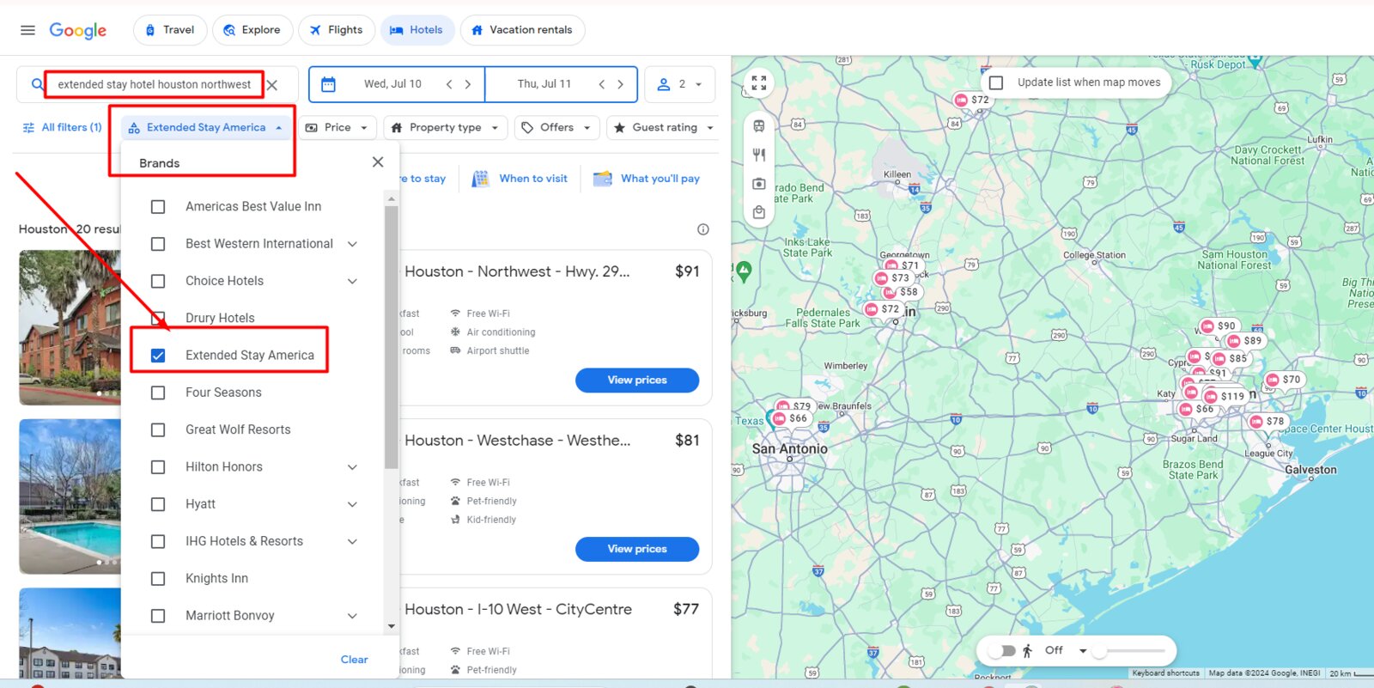1374x688 pixels.
Task: Collapse Extended Stay America brand filter chip
Action: coord(204,127)
